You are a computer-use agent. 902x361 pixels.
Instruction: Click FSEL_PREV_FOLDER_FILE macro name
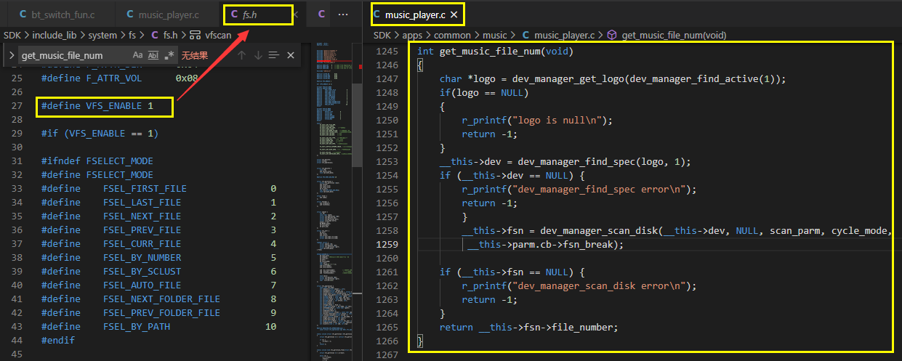tap(161, 313)
